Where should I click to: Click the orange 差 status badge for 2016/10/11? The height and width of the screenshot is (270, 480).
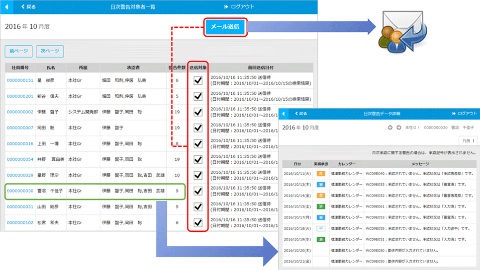pos(320,174)
